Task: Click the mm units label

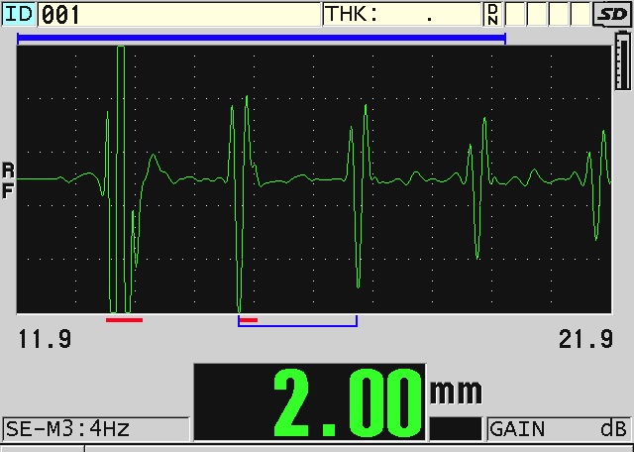Action: coord(455,390)
